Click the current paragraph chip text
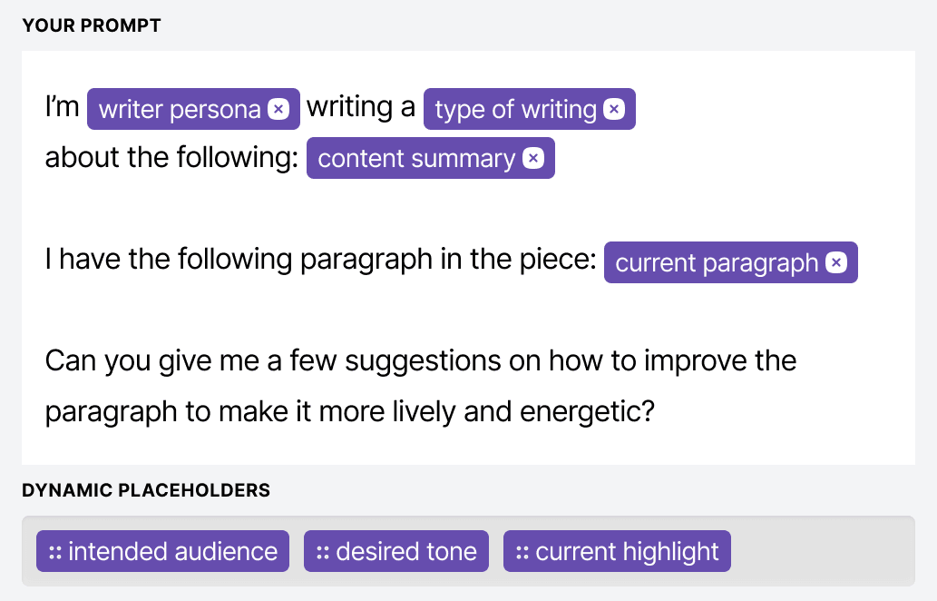 point(717,263)
